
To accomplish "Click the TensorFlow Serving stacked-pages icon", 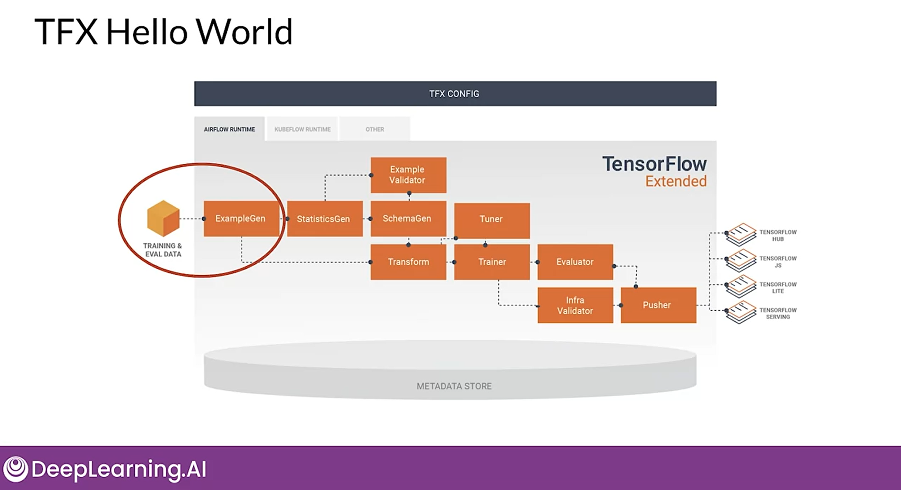I will click(741, 313).
